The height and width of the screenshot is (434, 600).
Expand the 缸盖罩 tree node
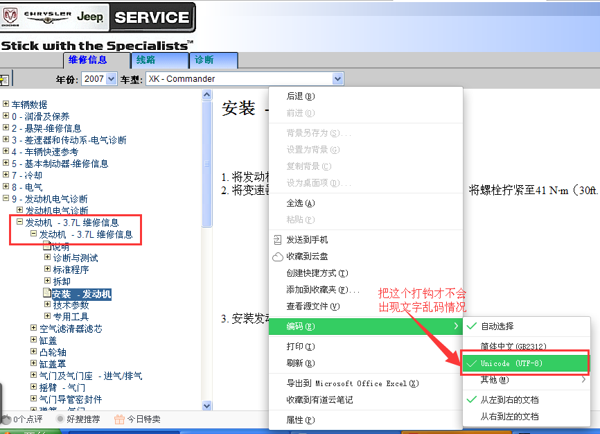[34, 363]
